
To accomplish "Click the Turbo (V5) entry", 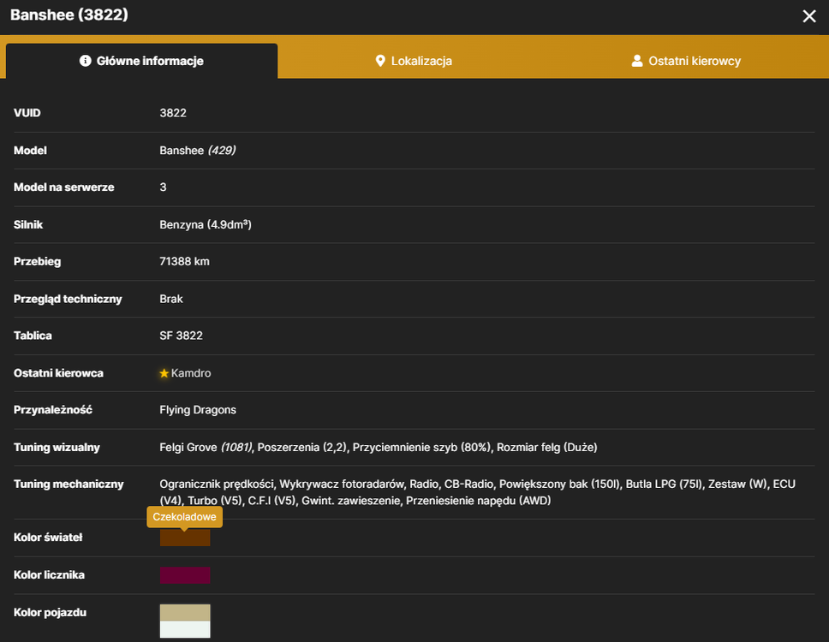I will (215, 501).
